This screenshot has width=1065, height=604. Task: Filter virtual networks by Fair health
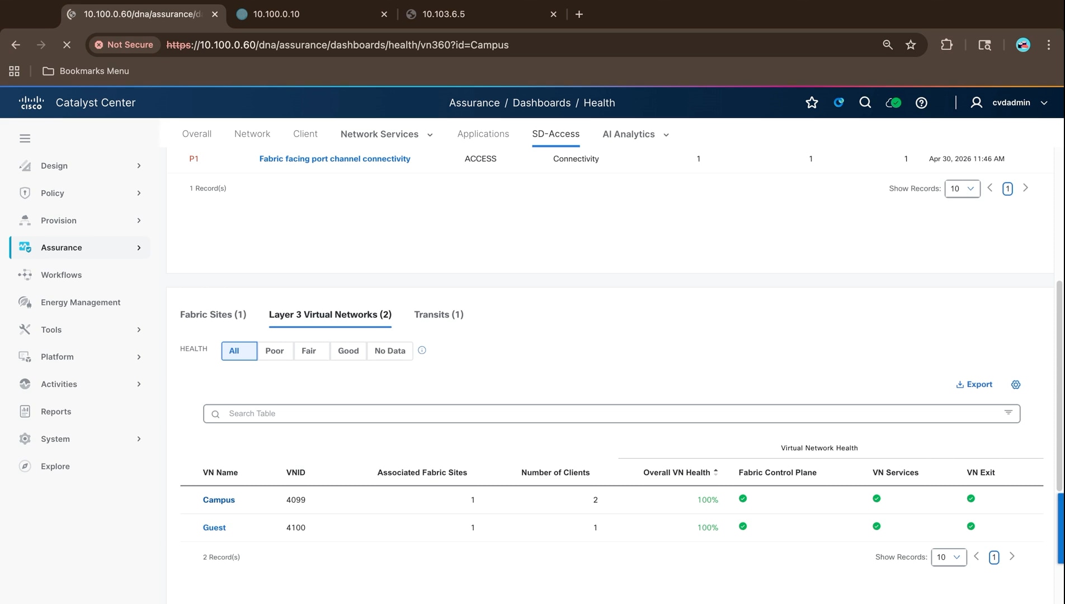[x=311, y=351]
